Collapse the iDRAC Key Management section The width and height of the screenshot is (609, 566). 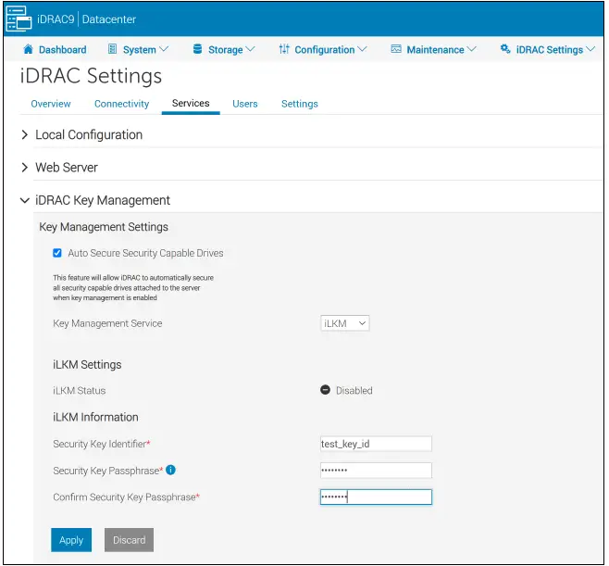tap(24, 201)
